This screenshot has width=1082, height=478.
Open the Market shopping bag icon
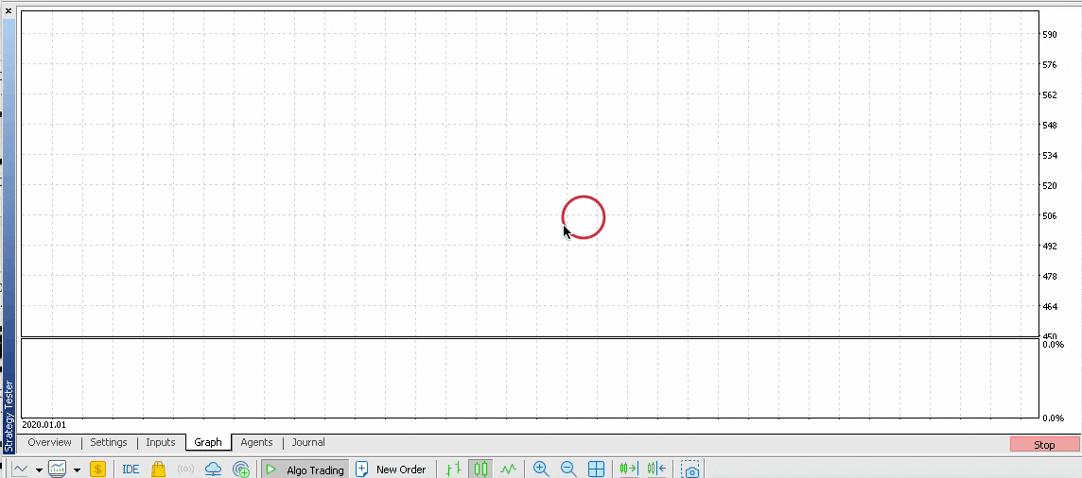(x=158, y=469)
